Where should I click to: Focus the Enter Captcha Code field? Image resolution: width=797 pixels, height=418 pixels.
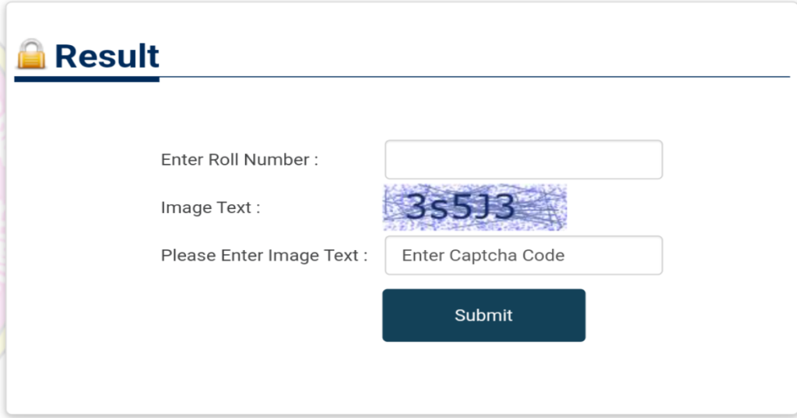point(524,255)
